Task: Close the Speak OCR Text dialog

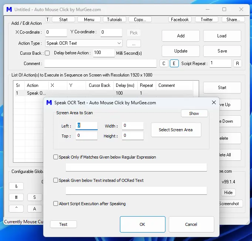Action: coord(214,102)
